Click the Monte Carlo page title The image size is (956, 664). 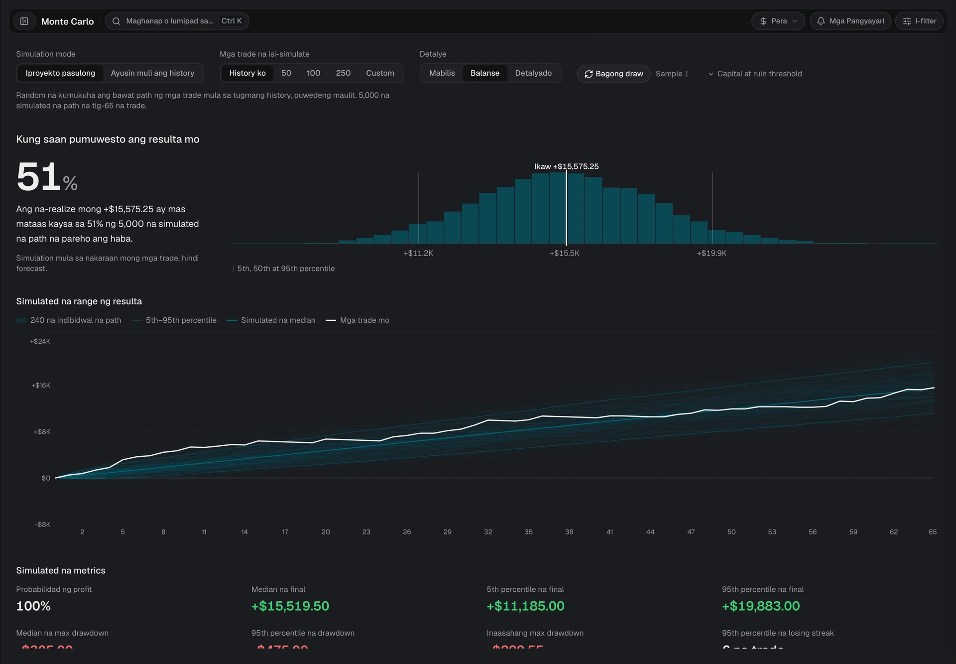[67, 21]
